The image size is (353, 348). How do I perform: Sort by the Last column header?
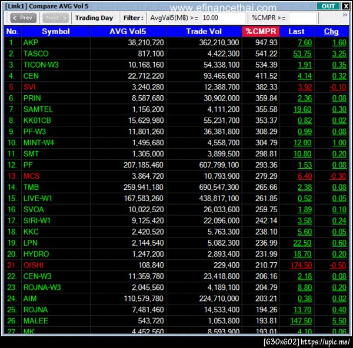click(x=297, y=32)
